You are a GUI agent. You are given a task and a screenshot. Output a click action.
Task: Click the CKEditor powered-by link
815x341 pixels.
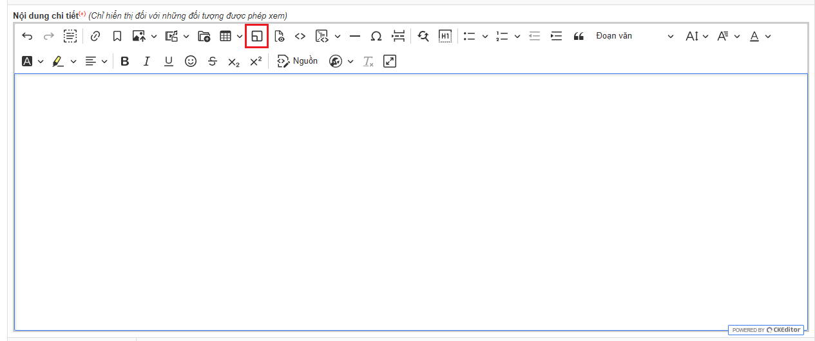click(x=766, y=329)
